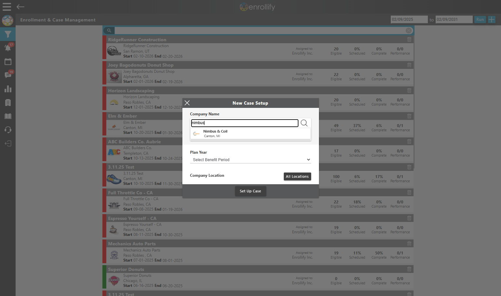Screen dimensions: 501x296
Task: Open the hamburger menu icon
Action: pyautogui.click(x=7, y=7)
